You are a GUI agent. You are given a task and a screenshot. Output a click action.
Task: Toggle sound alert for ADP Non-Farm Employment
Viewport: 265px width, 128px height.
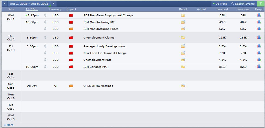click(x=45, y=15)
